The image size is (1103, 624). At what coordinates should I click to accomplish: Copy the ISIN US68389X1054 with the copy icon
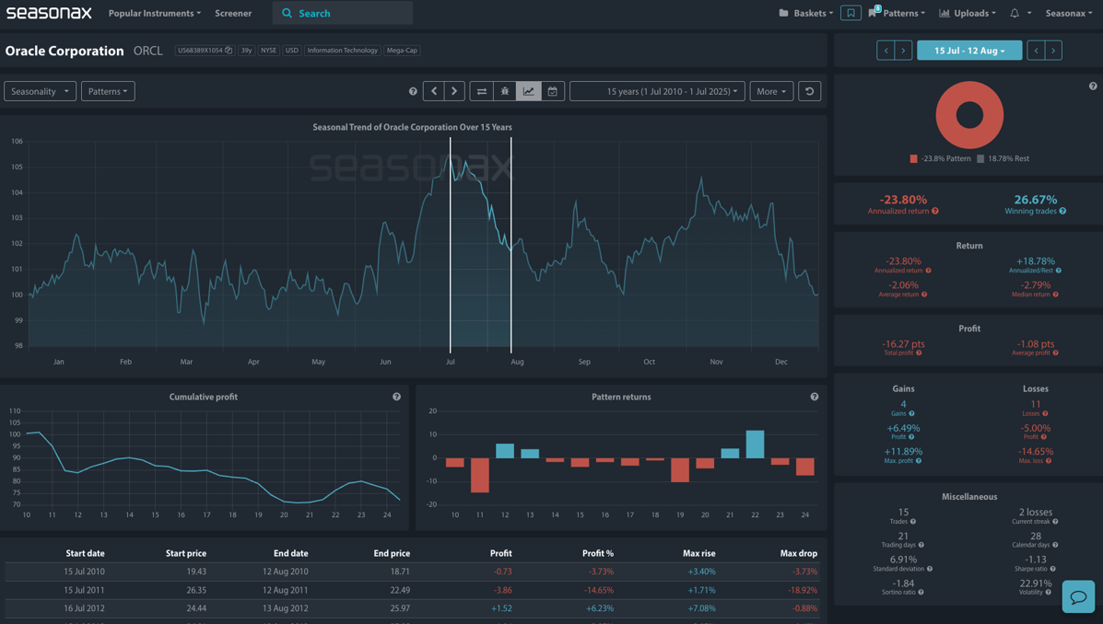(x=229, y=51)
